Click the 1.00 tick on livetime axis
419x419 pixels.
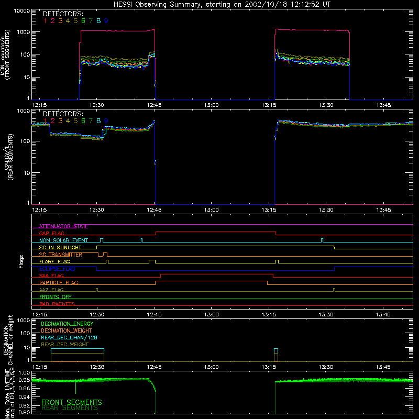pos(24,372)
